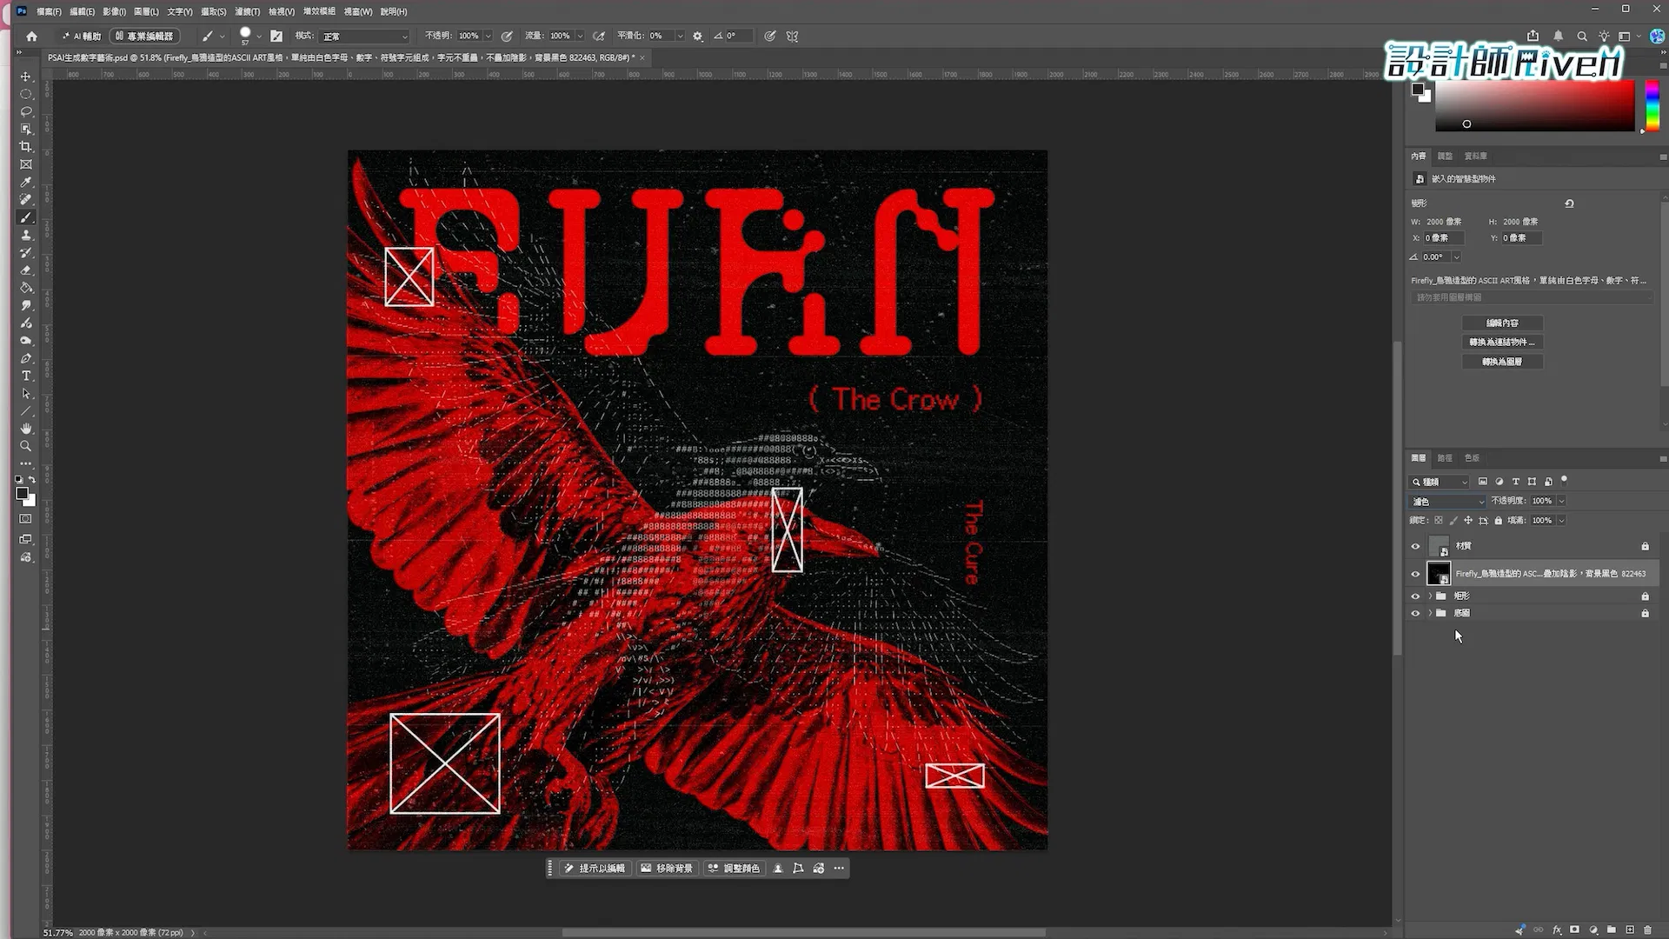Toggle layer filtering on/off switch
The image size is (1669, 939).
pyautogui.click(x=1564, y=480)
